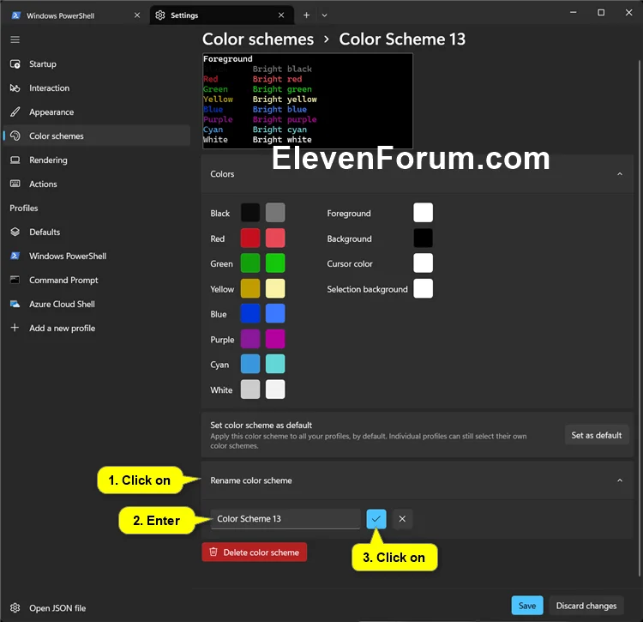Collapse the Rename color scheme expander
Screen dimensions: 643x622
620,480
